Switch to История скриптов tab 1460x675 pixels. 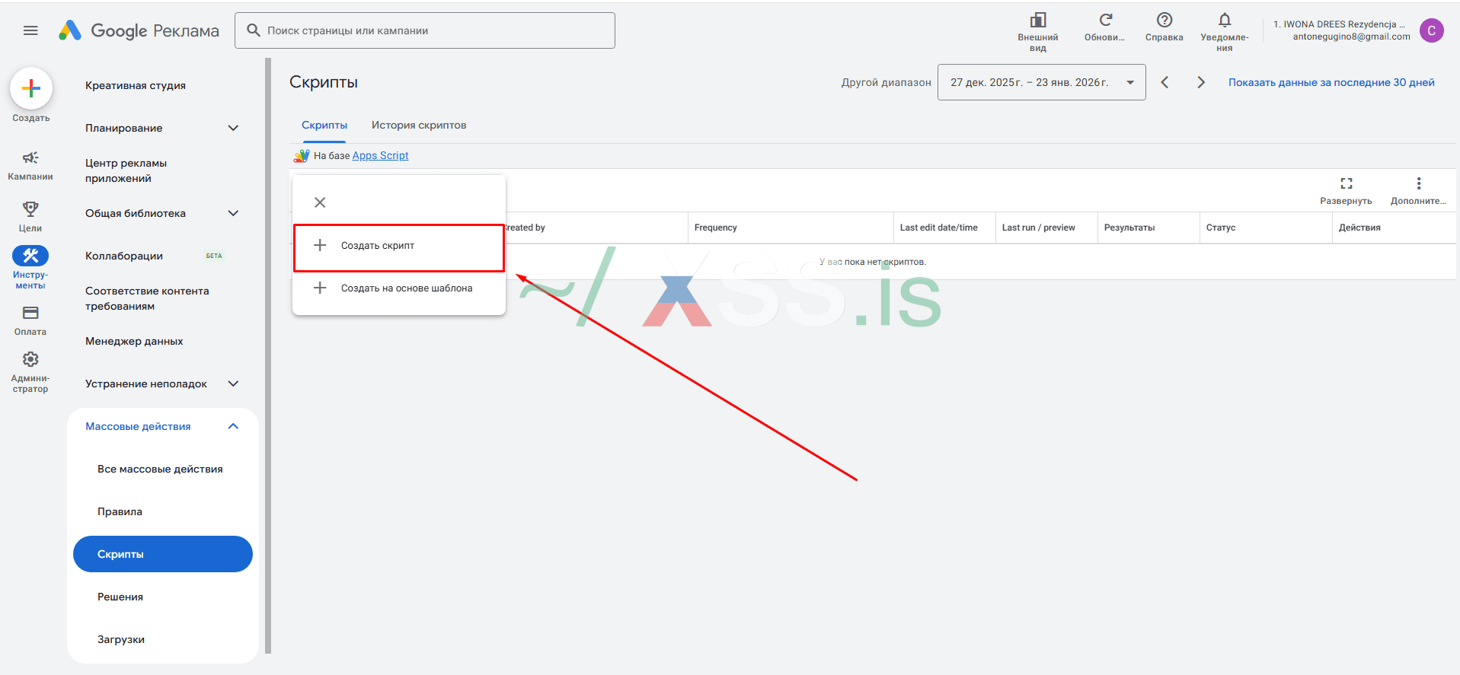419,126
